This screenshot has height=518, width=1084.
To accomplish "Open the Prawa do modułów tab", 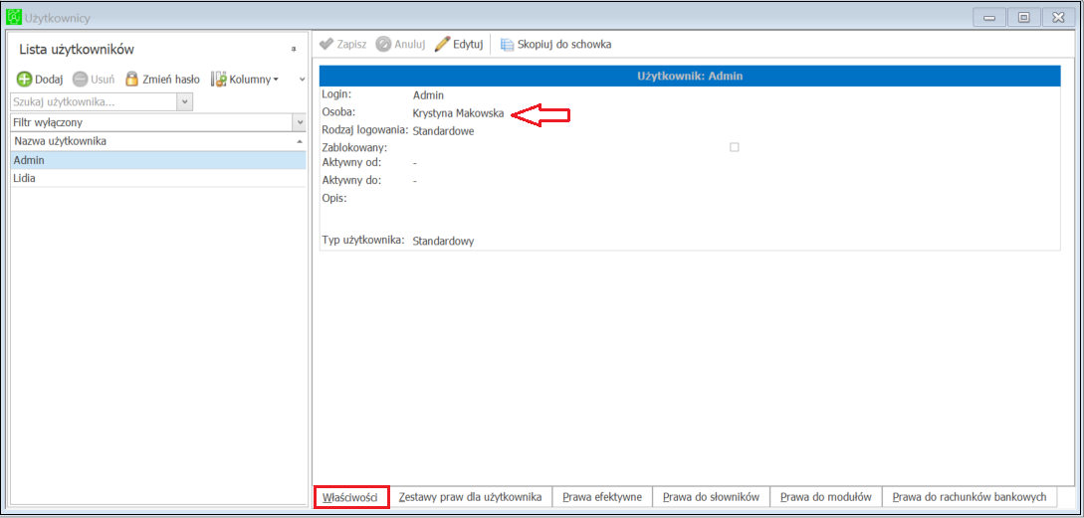I will coord(826,496).
